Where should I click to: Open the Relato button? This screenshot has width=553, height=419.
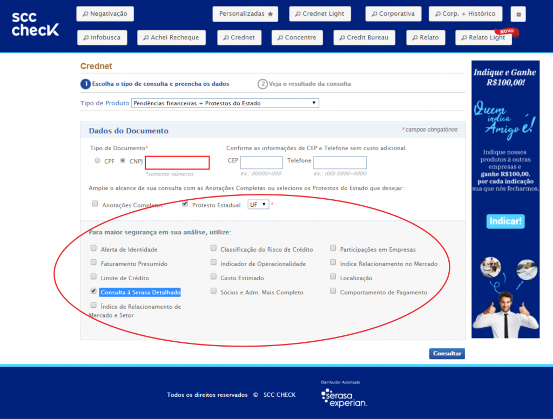click(426, 37)
